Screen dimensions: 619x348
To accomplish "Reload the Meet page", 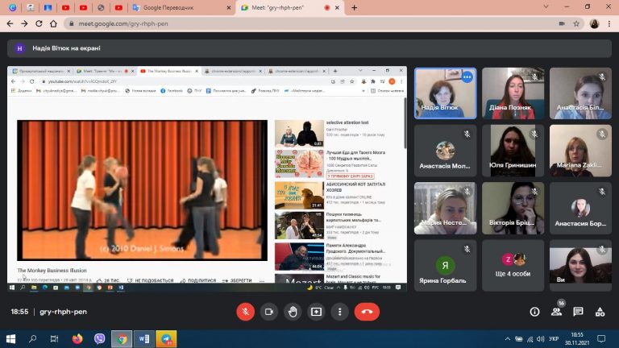I will pos(39,23).
